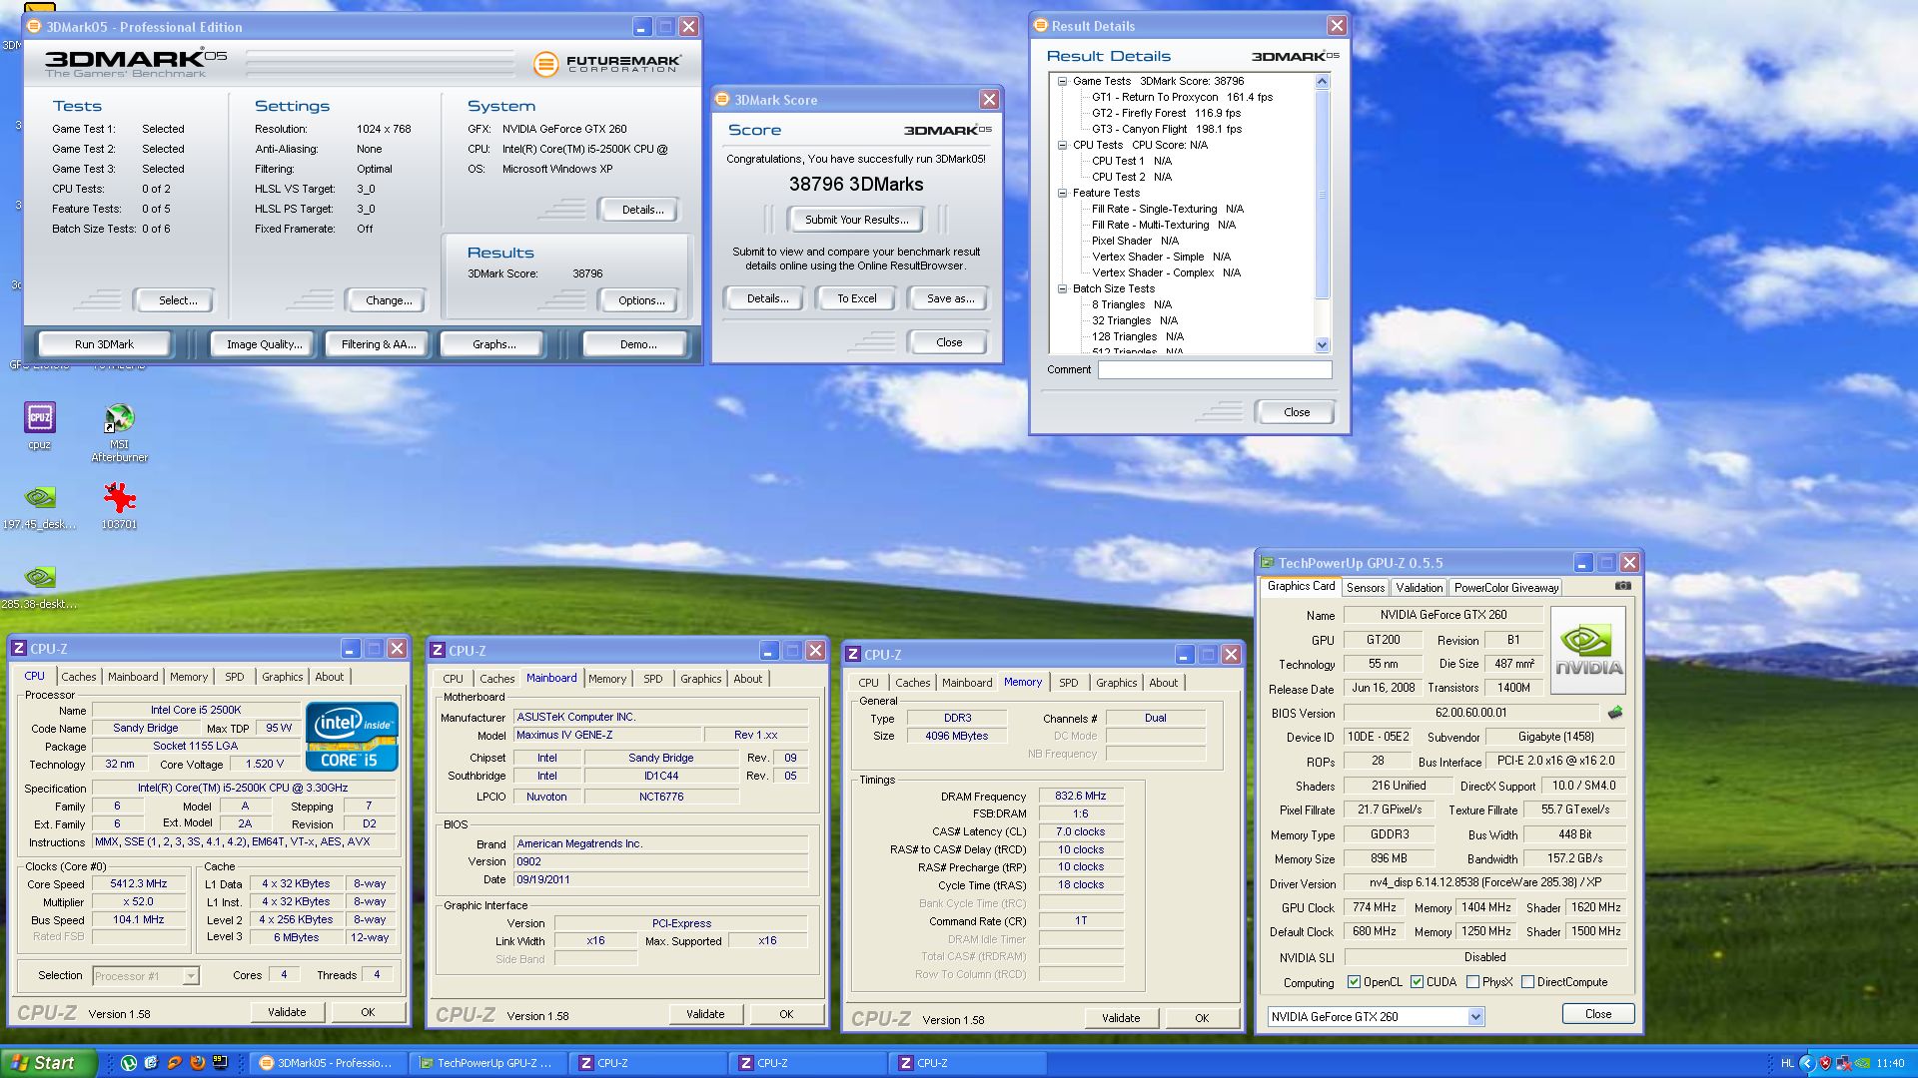This screenshot has width=1918, height=1078.
Task: Launch MSI Afterburner desktop icon
Action: (x=119, y=418)
